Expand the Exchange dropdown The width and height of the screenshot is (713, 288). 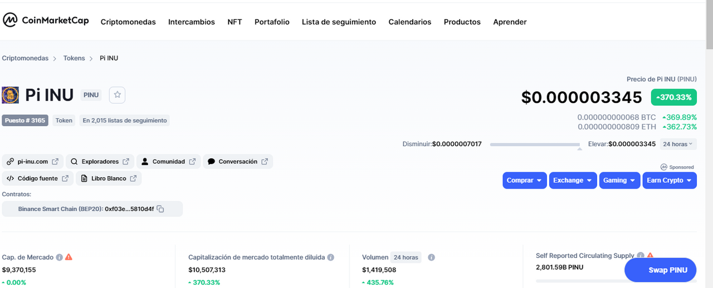[x=573, y=180]
